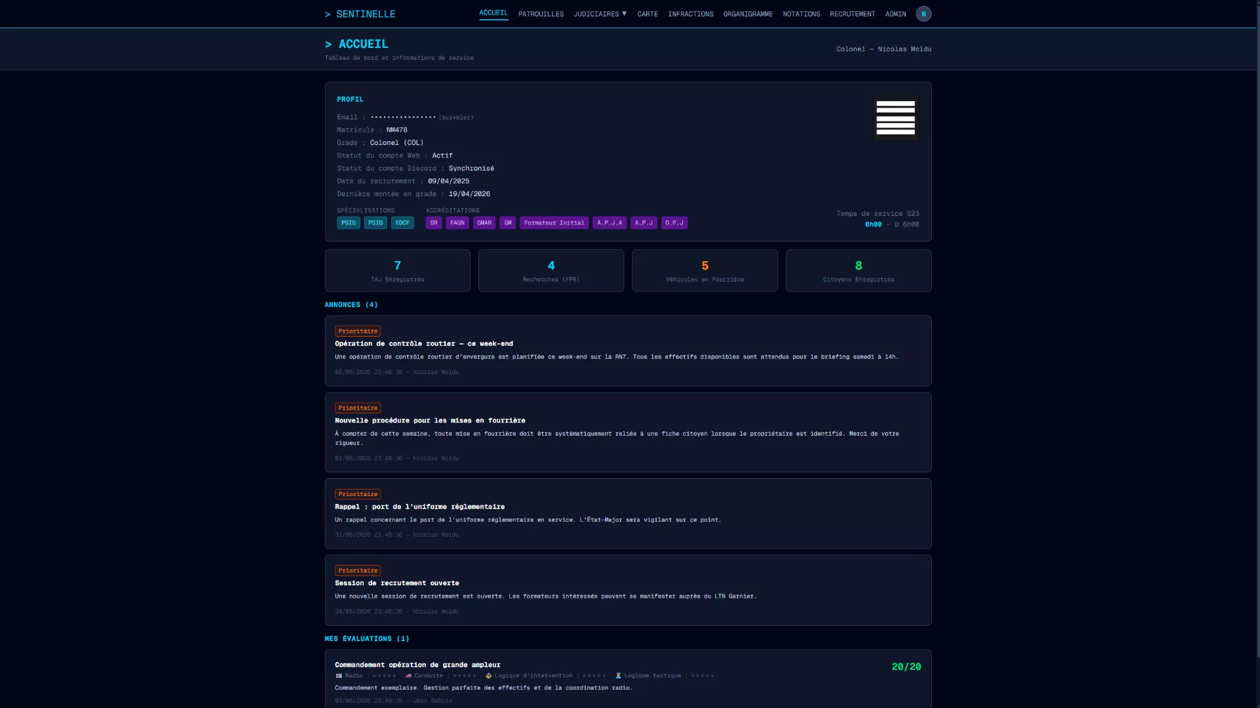Click the Sentinelle logo link
The image size is (1260, 708).
click(x=360, y=14)
